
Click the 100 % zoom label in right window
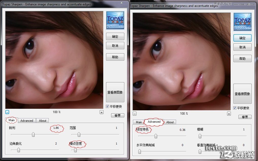tap(184, 114)
